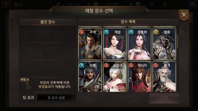Close the 체험 장수 선택 dialog
Image resolution: width=198 pixels, height=111 pixels.
pos(184,15)
